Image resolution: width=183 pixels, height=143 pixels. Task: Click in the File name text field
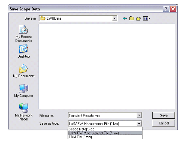point(102,115)
